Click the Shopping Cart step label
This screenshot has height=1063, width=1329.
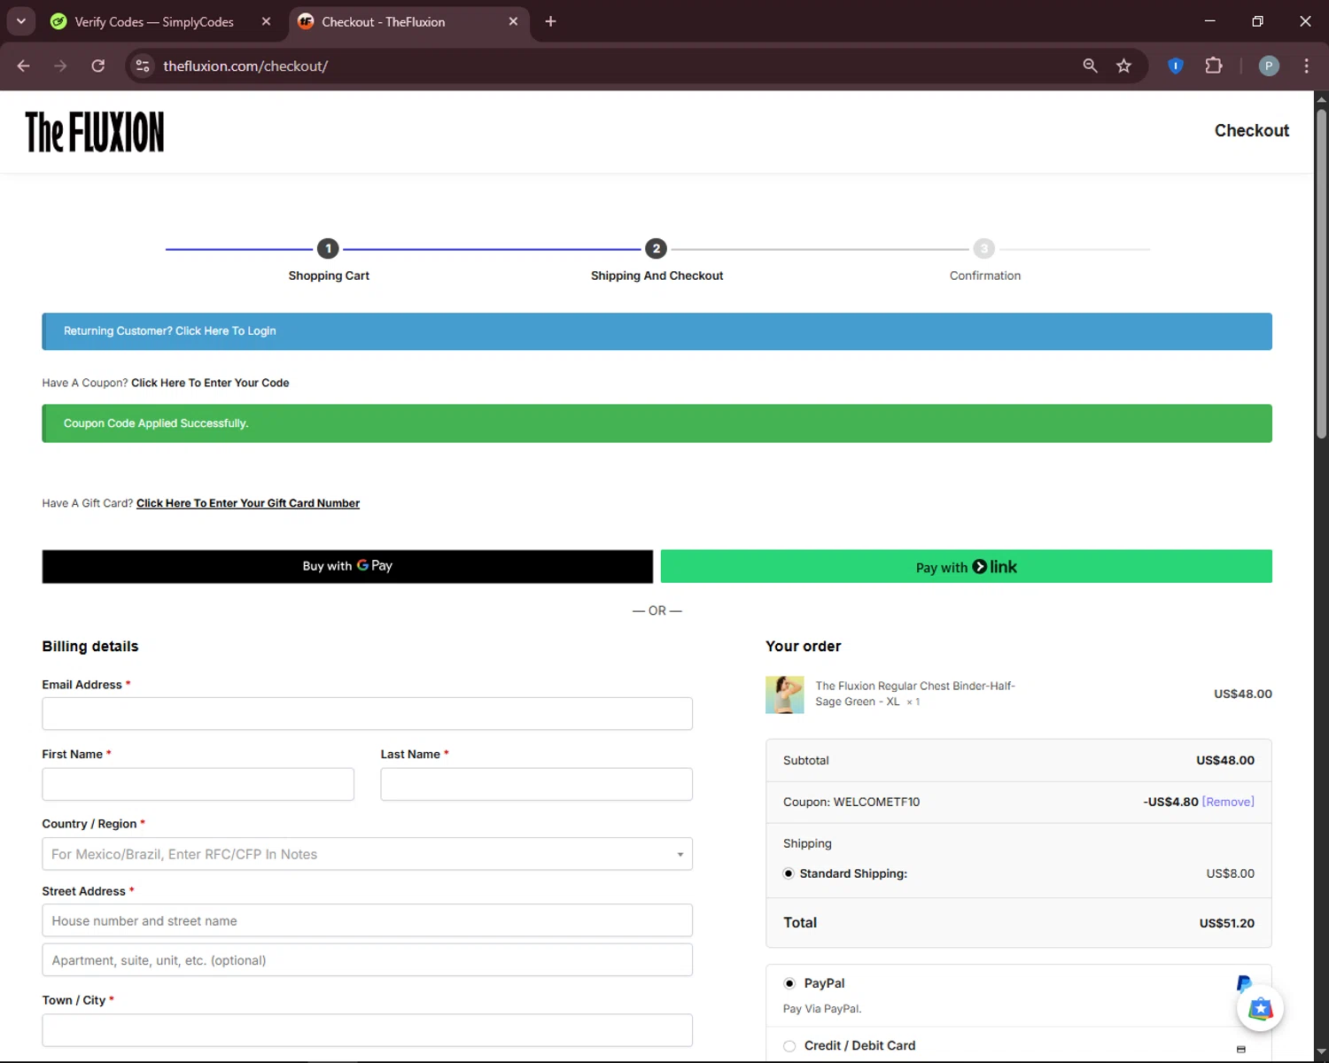[x=329, y=275]
